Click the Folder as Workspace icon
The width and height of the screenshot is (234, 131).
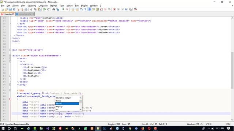pos(105,9)
